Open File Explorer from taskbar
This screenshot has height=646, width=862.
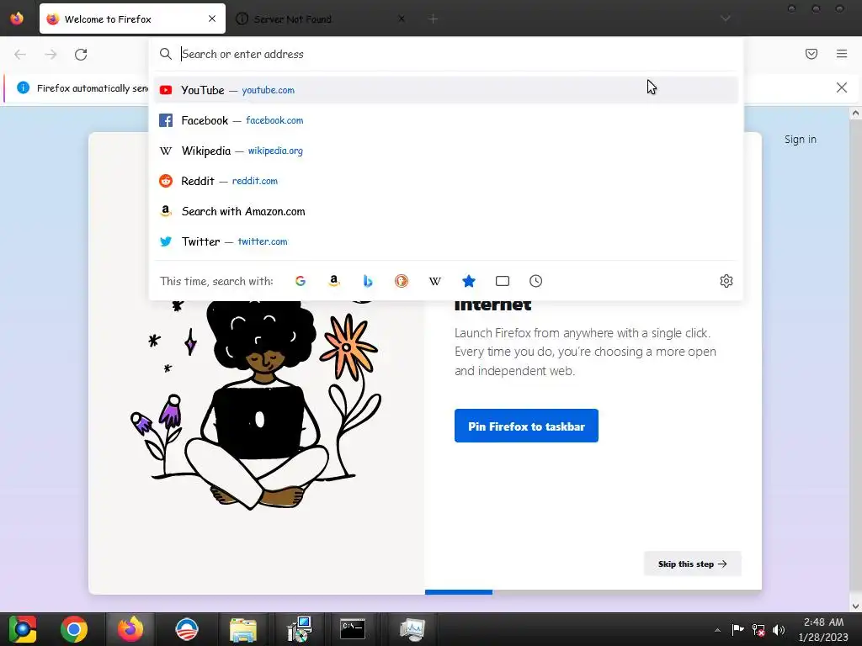coord(243,629)
